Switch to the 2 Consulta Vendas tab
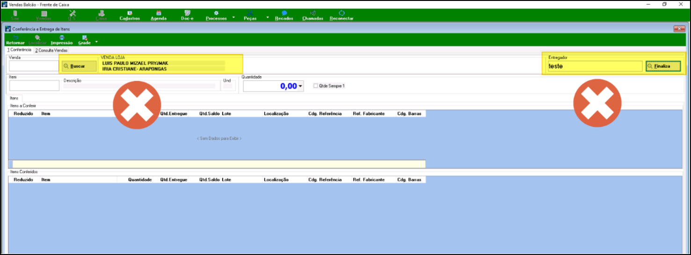The height and width of the screenshot is (255, 691). (x=51, y=50)
